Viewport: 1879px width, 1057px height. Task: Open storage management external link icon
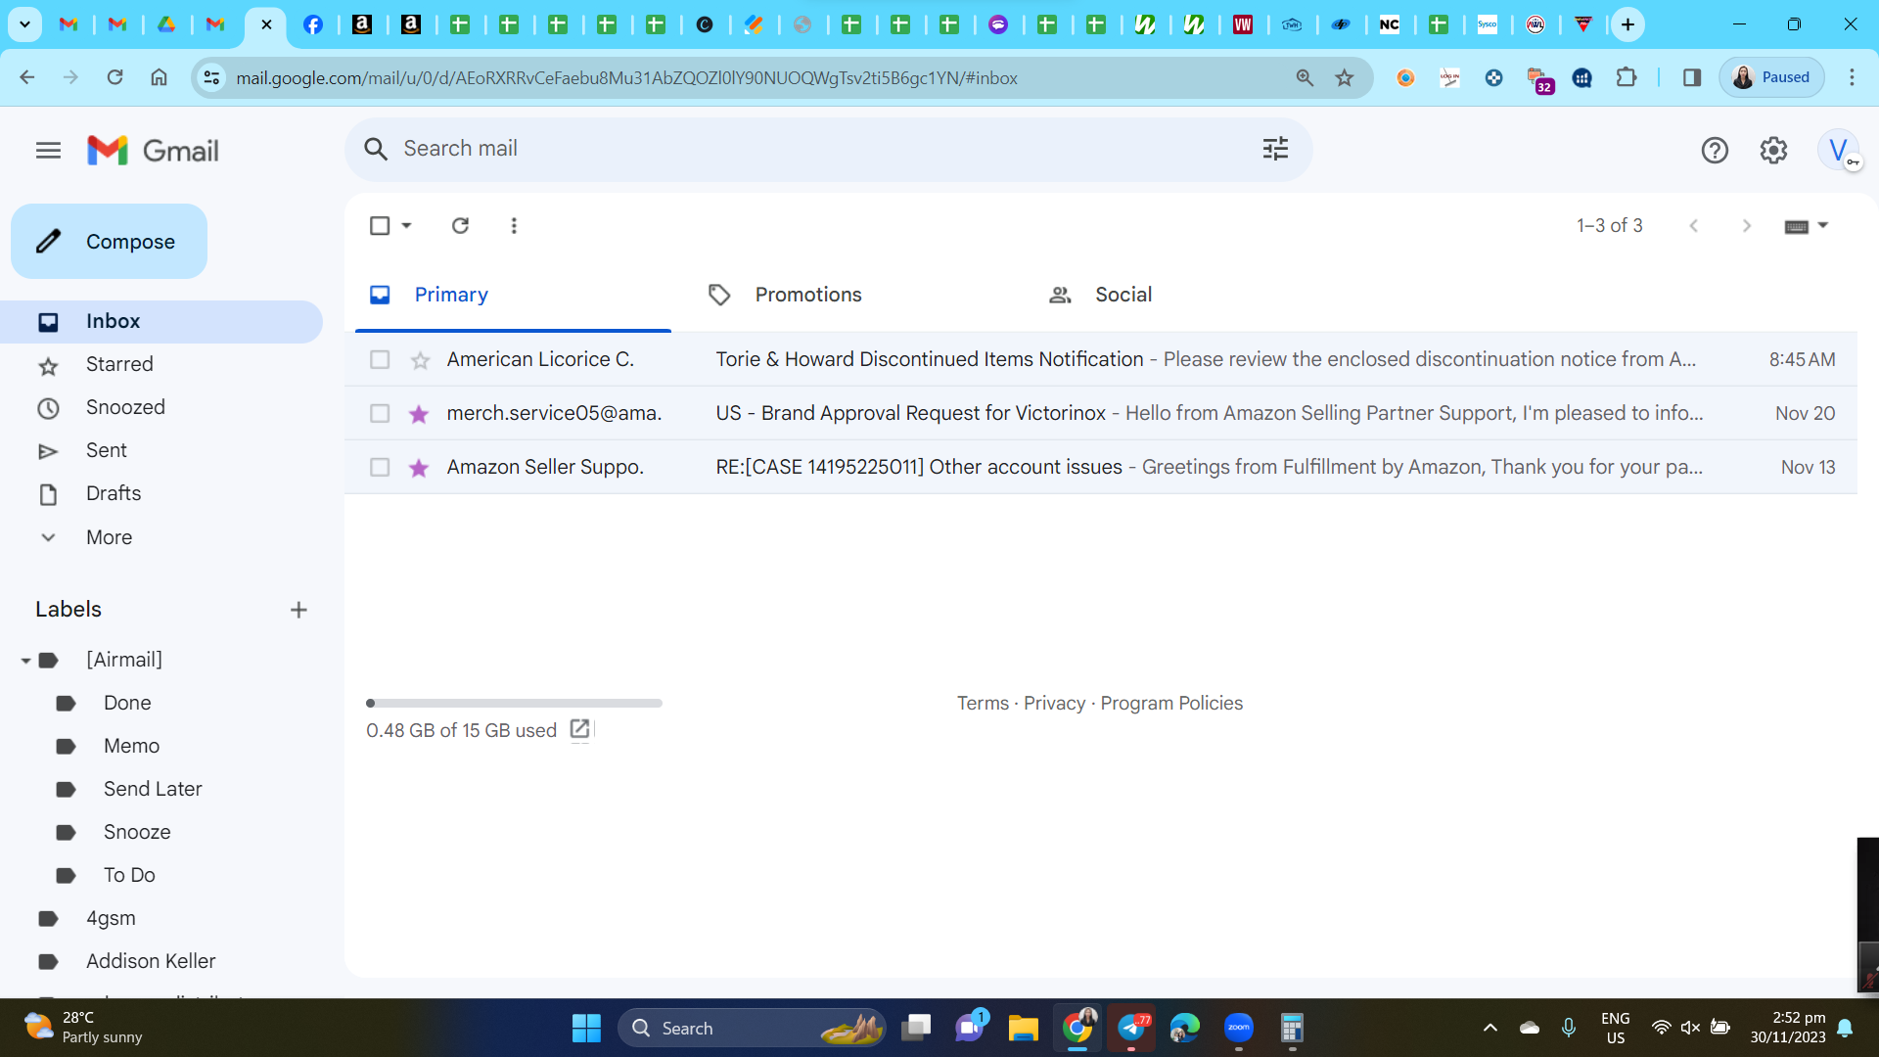tap(579, 729)
